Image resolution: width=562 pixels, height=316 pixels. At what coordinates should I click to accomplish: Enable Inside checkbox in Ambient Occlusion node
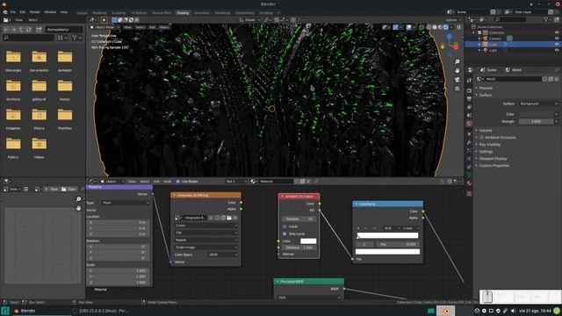[x=285, y=226]
